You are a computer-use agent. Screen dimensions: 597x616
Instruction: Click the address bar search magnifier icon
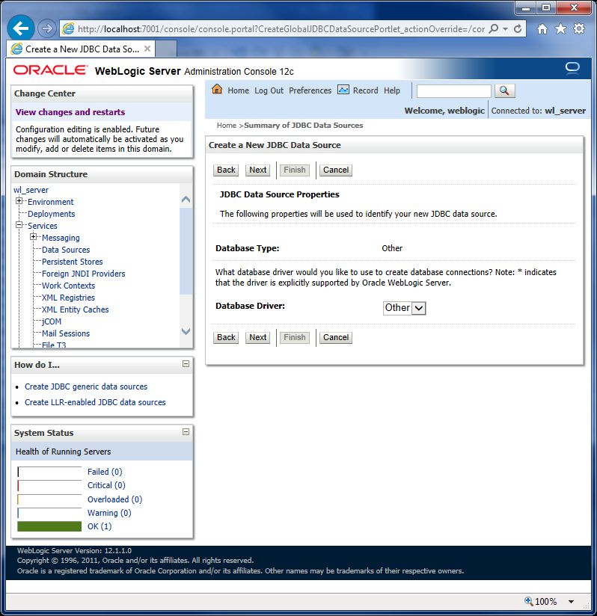(x=494, y=28)
